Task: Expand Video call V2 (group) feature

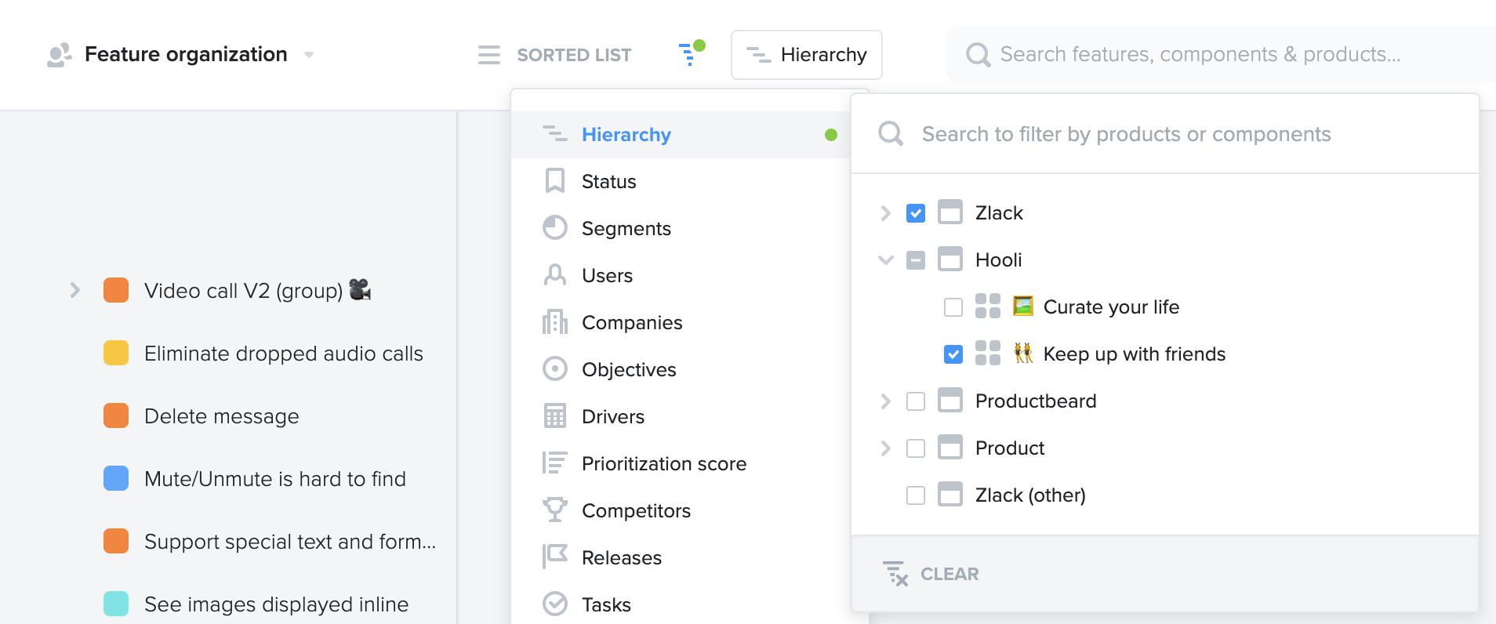Action: click(x=75, y=290)
